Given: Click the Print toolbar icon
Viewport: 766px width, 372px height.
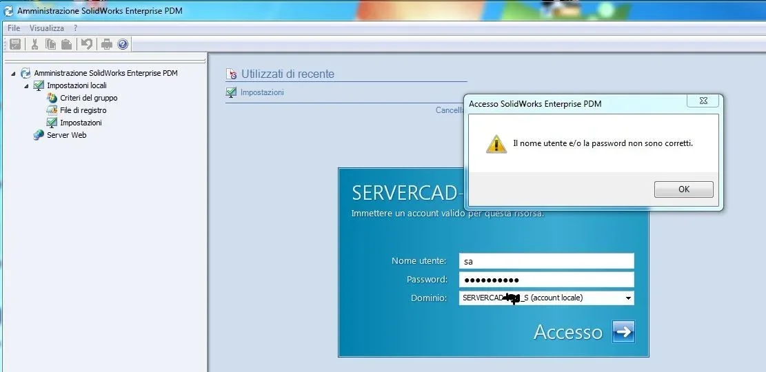Looking at the screenshot, I should 106,44.
